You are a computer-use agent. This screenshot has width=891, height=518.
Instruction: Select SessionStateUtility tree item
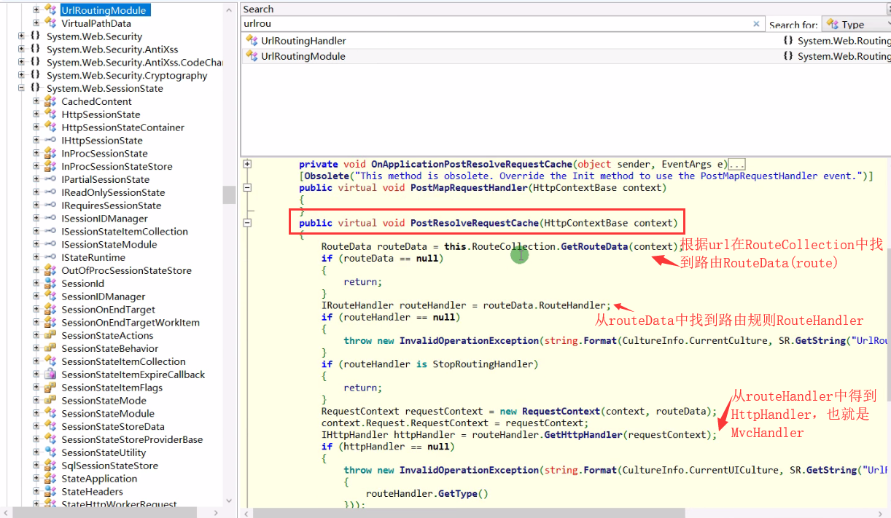(104, 452)
